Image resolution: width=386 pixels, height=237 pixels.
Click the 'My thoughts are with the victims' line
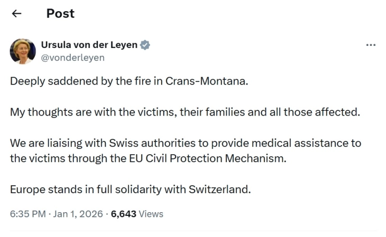tap(184, 112)
